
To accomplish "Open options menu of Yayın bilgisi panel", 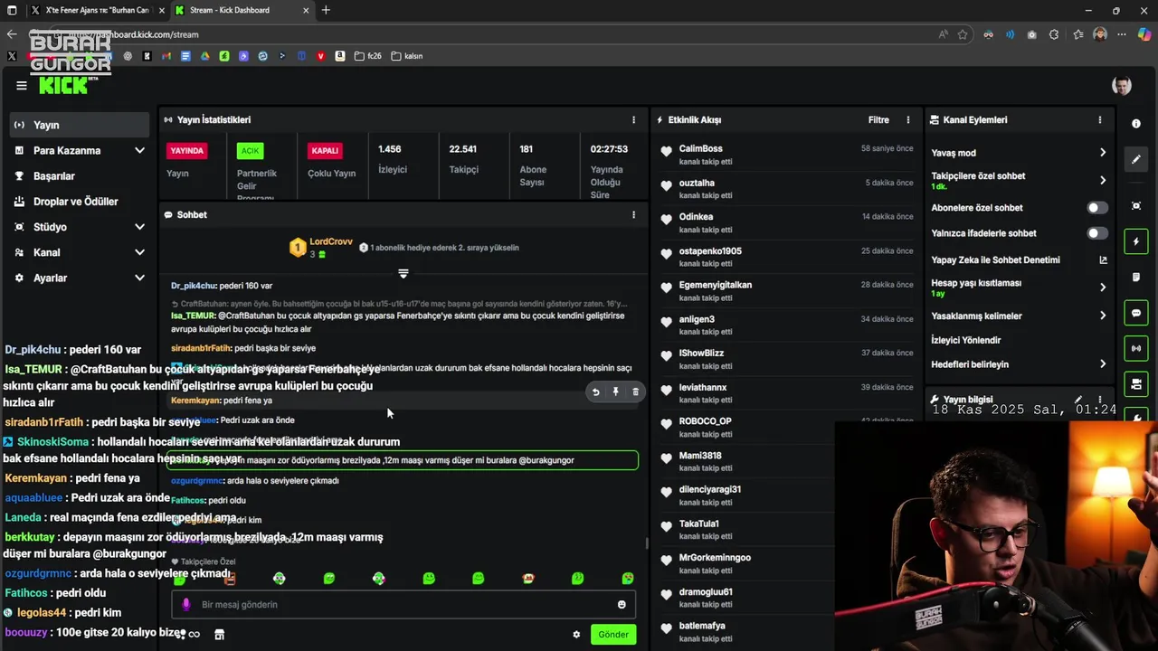I will 1100,400.
